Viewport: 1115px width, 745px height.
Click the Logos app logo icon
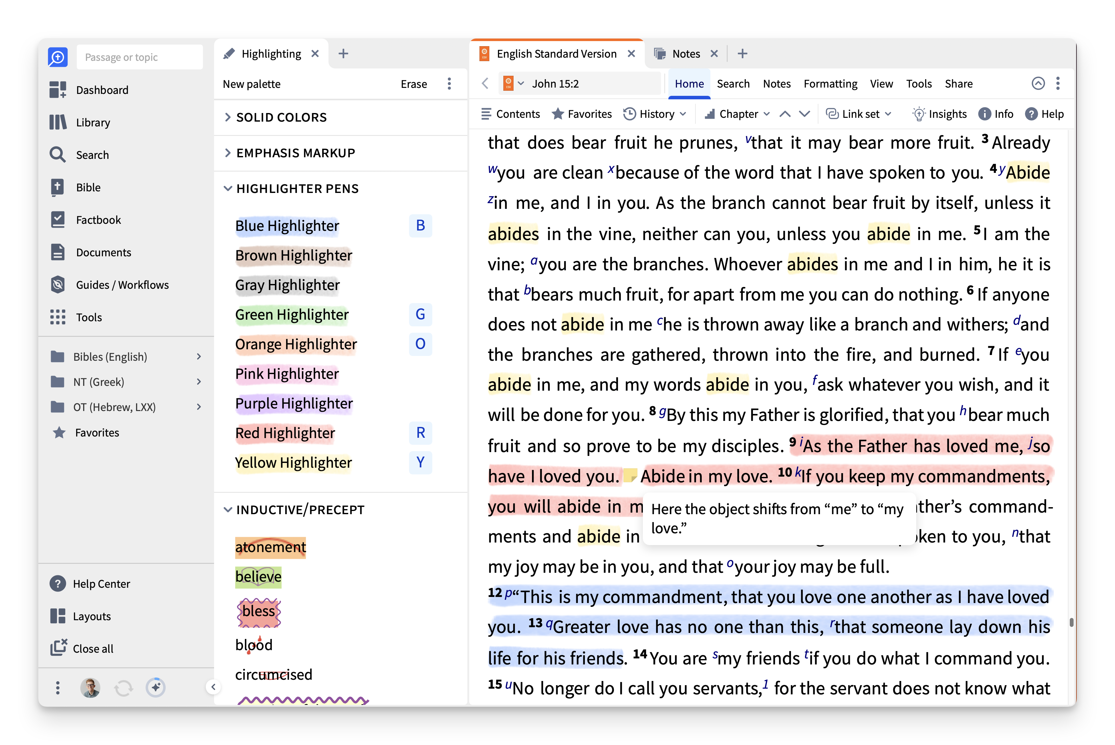[58, 58]
